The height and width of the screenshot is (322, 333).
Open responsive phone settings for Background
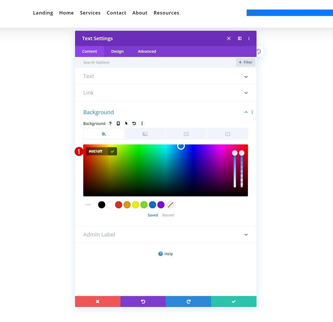(x=118, y=123)
